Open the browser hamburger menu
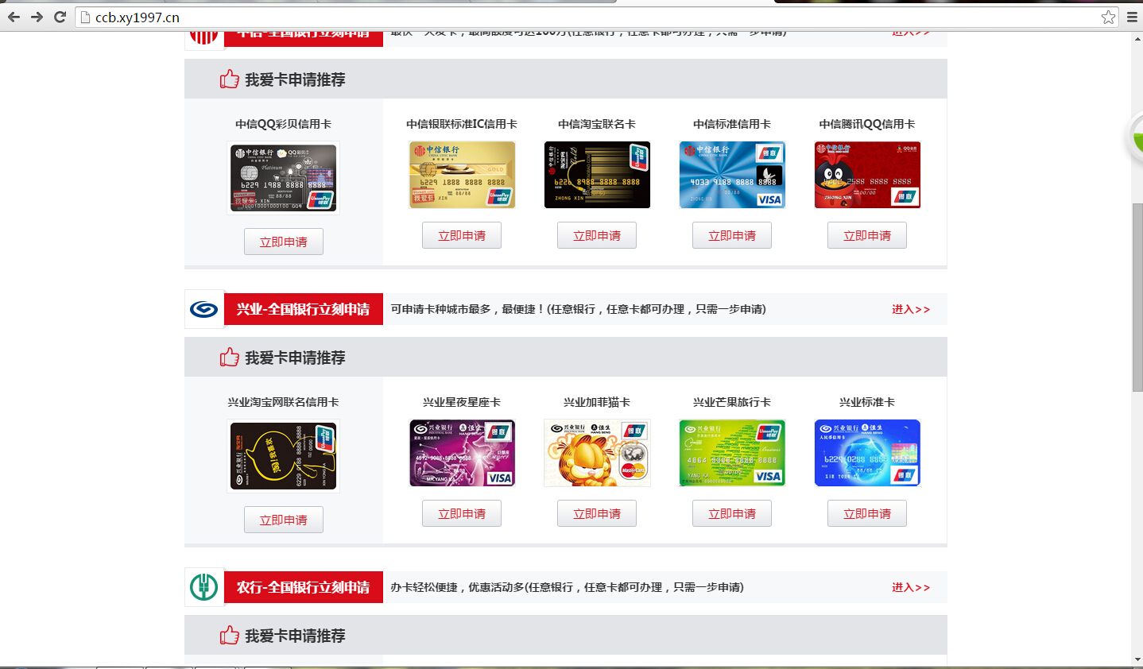 pos(1132,17)
